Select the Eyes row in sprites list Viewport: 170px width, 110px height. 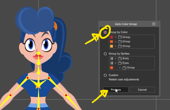click(132, 63)
